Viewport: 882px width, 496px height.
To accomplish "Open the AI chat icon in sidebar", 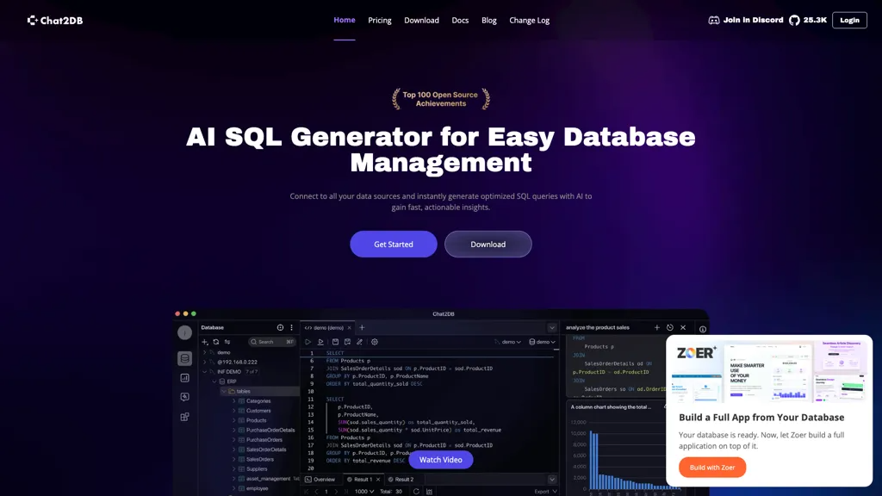I will pos(184,397).
